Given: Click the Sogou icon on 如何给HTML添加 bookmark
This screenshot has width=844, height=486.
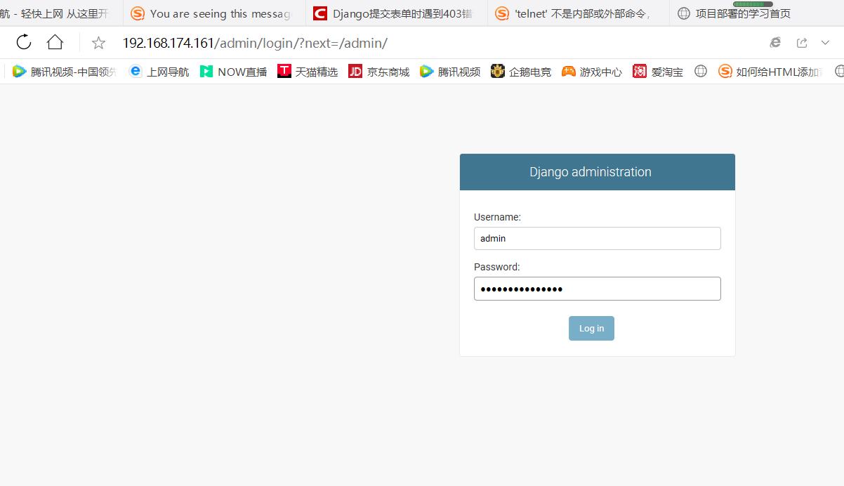Looking at the screenshot, I should (725, 71).
